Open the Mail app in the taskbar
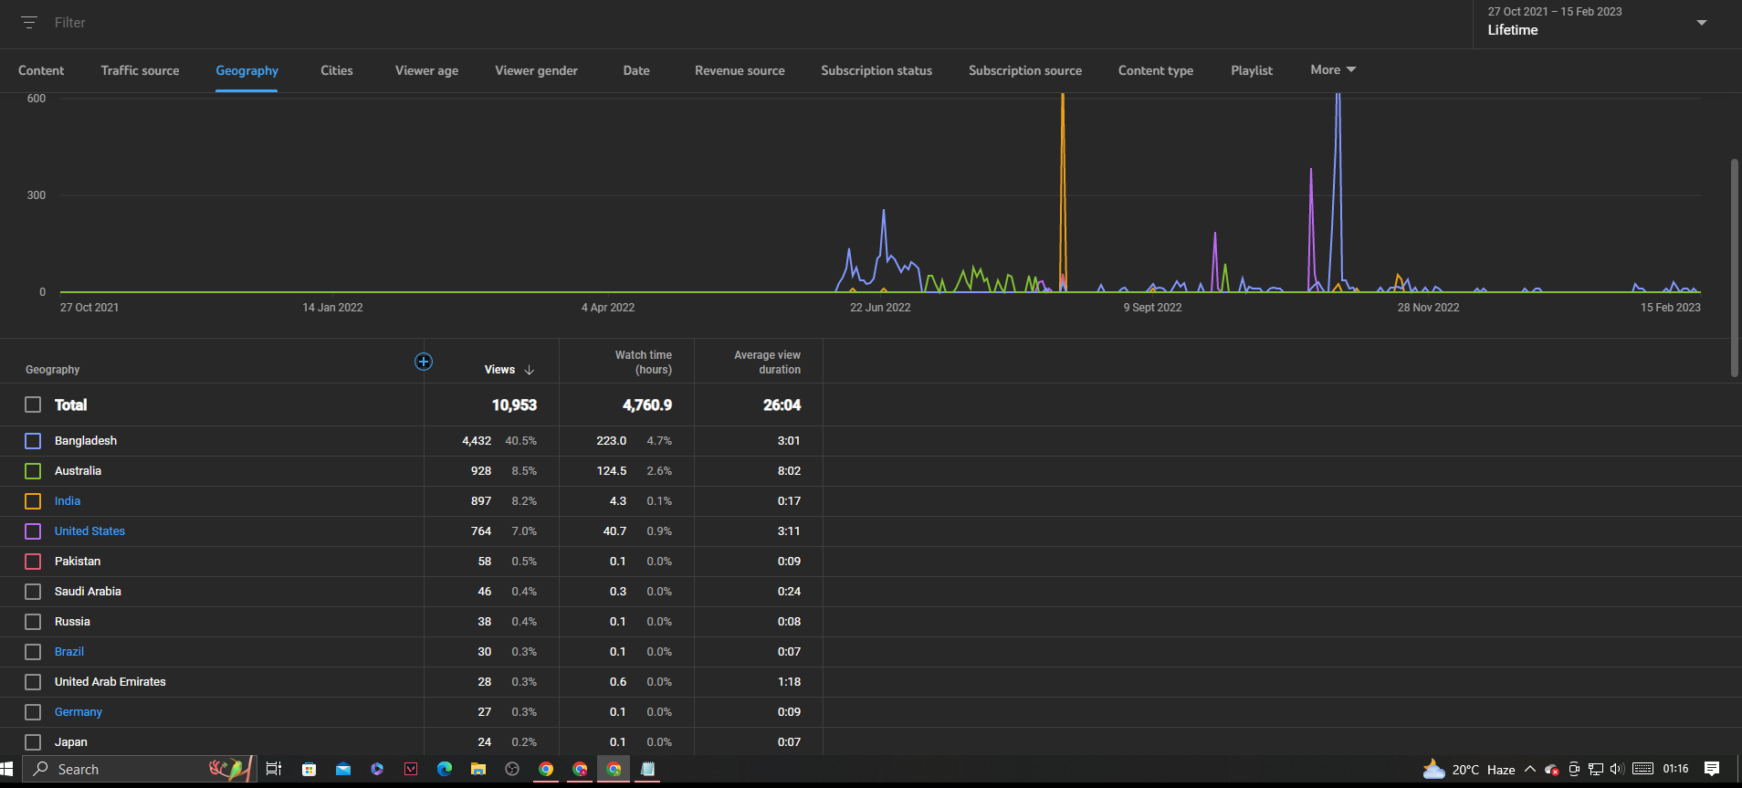 (343, 769)
